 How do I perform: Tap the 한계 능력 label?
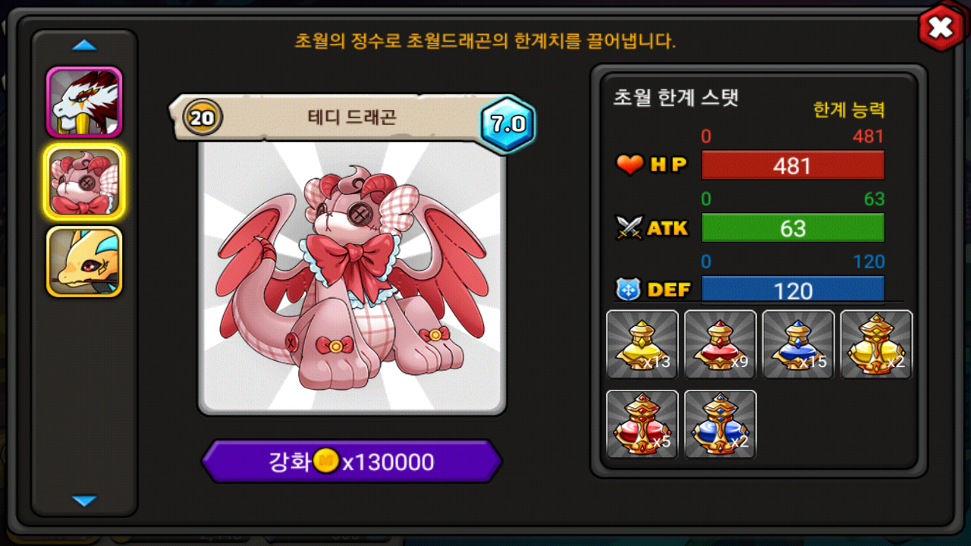click(x=849, y=110)
